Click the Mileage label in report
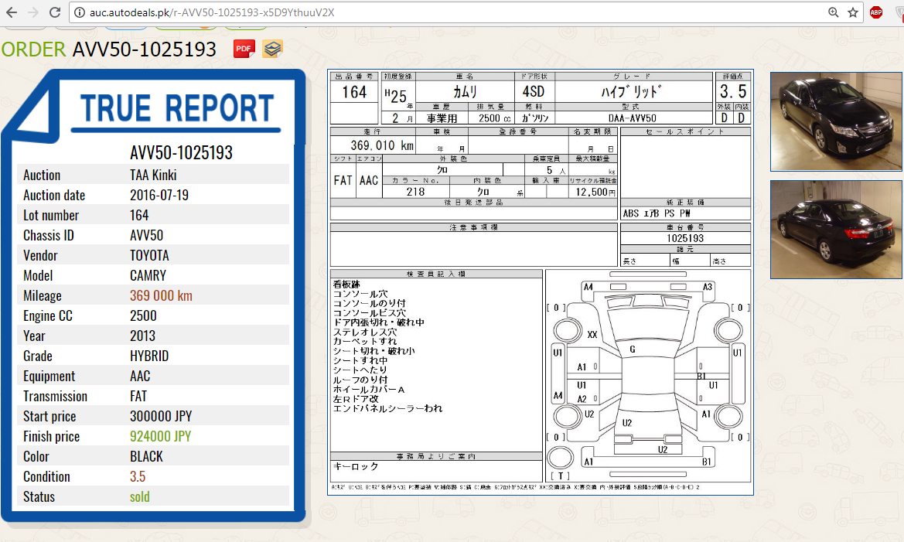Screen dimensions: 904x542 tap(42, 296)
